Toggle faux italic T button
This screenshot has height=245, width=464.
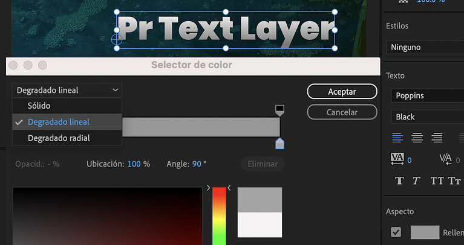417,180
